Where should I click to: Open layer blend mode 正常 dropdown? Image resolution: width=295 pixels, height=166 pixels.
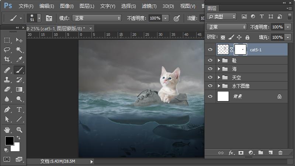[x=226, y=27]
